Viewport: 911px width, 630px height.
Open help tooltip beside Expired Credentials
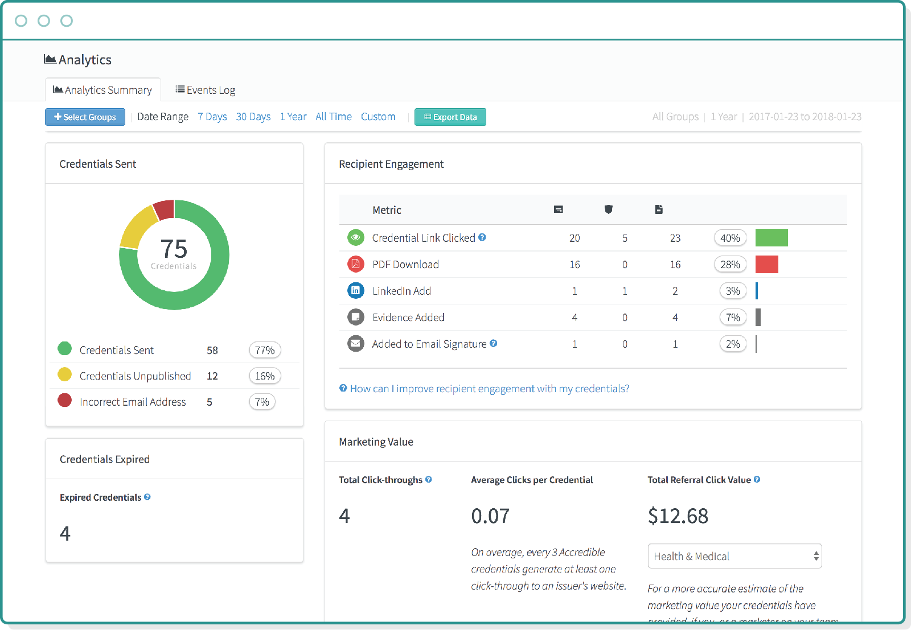point(147,497)
